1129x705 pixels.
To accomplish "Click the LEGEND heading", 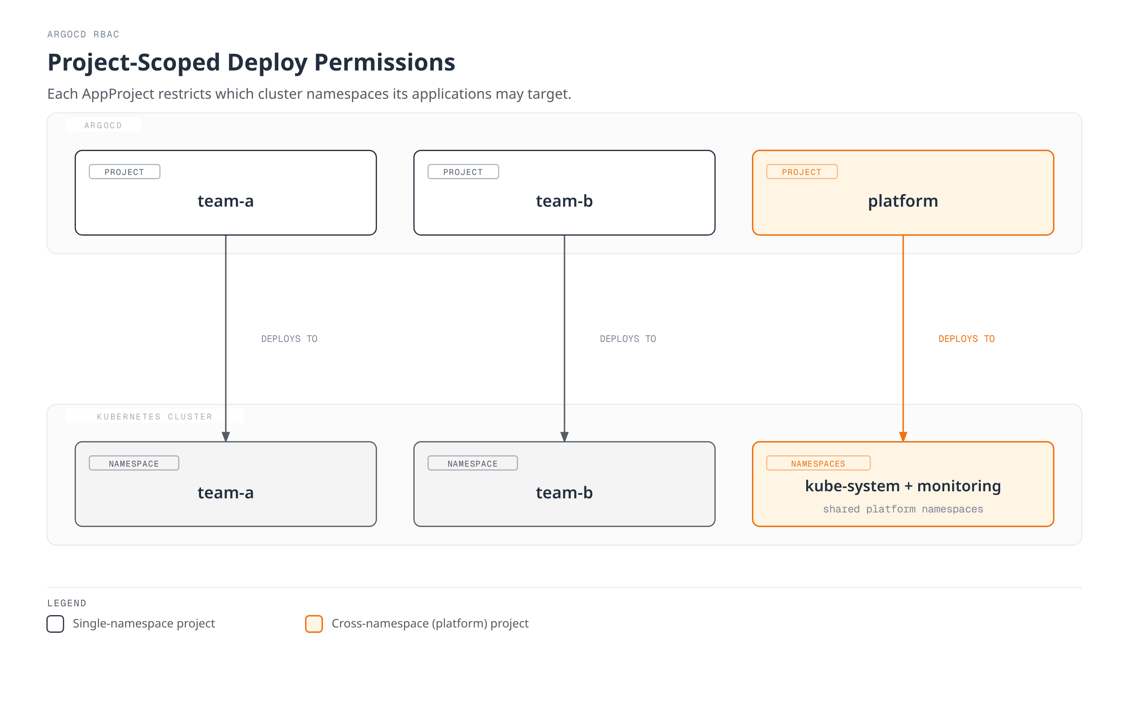I will click(x=67, y=603).
